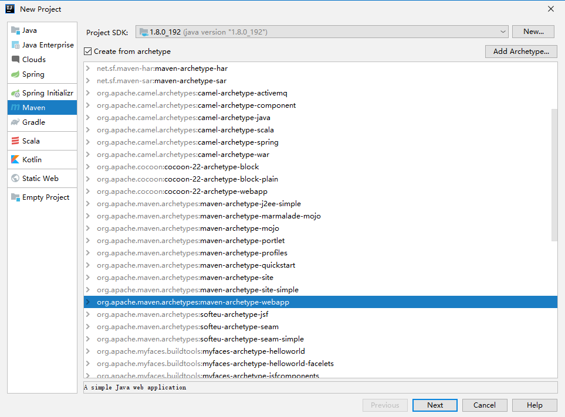Select maven-archetype-marmalade-mojo archetype
Viewport: 565px width, 417px height.
[320, 216]
